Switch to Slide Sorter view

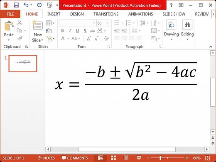click(113, 158)
